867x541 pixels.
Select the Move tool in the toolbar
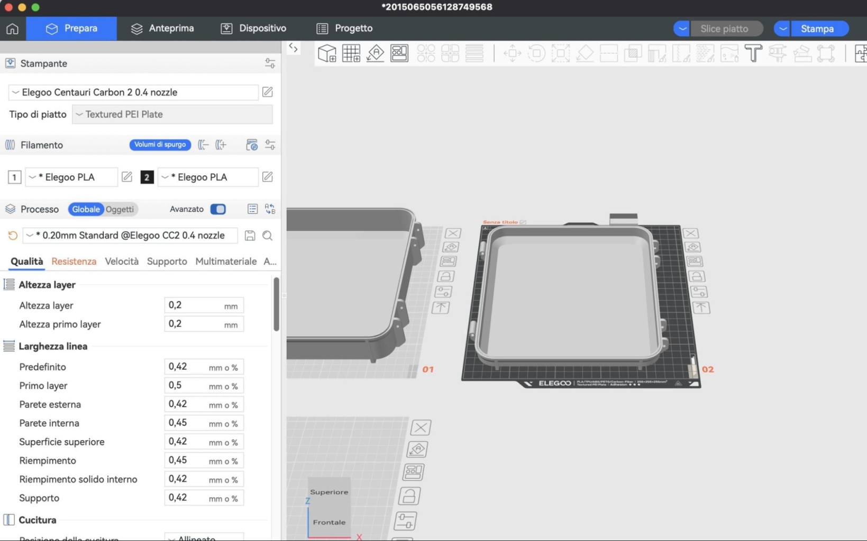point(512,53)
